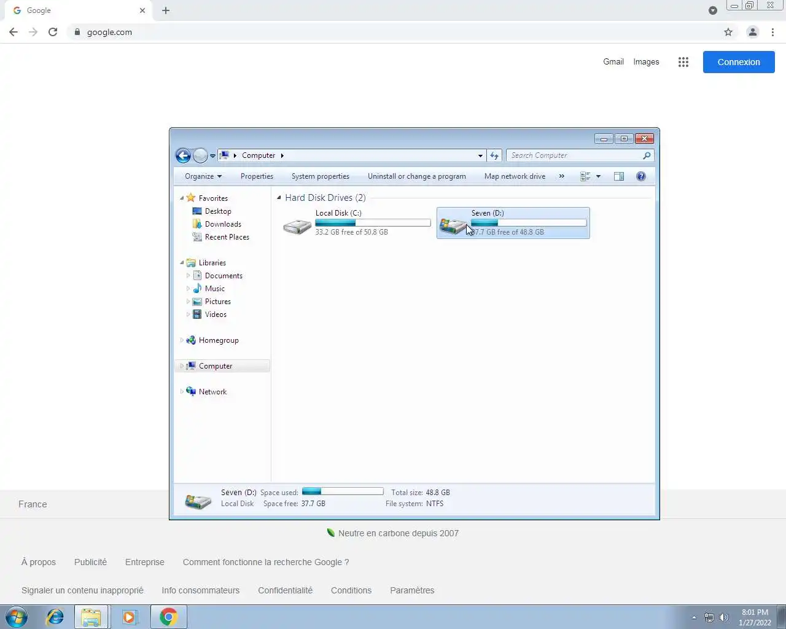Open the Music library
Viewport: 786px width, 629px height.
pyautogui.click(x=214, y=289)
